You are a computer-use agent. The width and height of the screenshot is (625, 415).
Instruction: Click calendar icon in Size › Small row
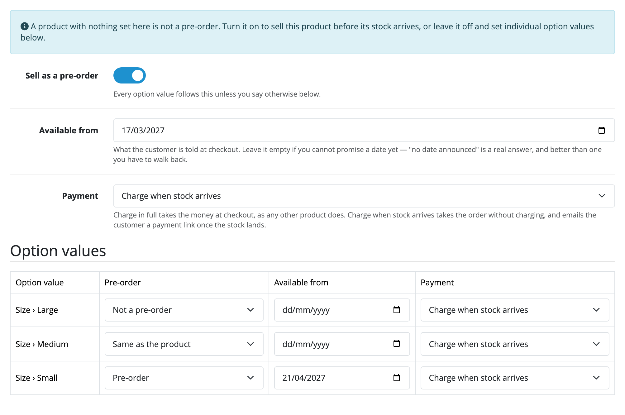396,378
